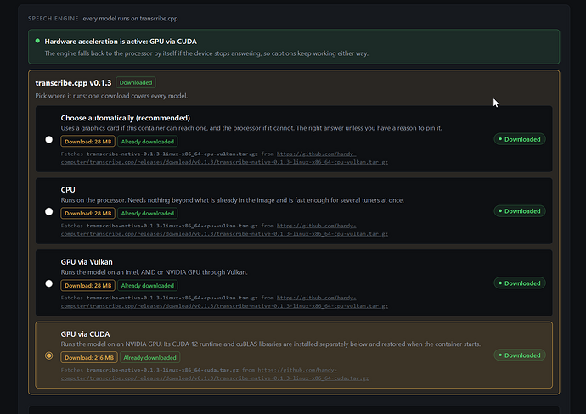
Task: Click green status dot of hardware acceleration banner
Action: [x=37, y=41]
